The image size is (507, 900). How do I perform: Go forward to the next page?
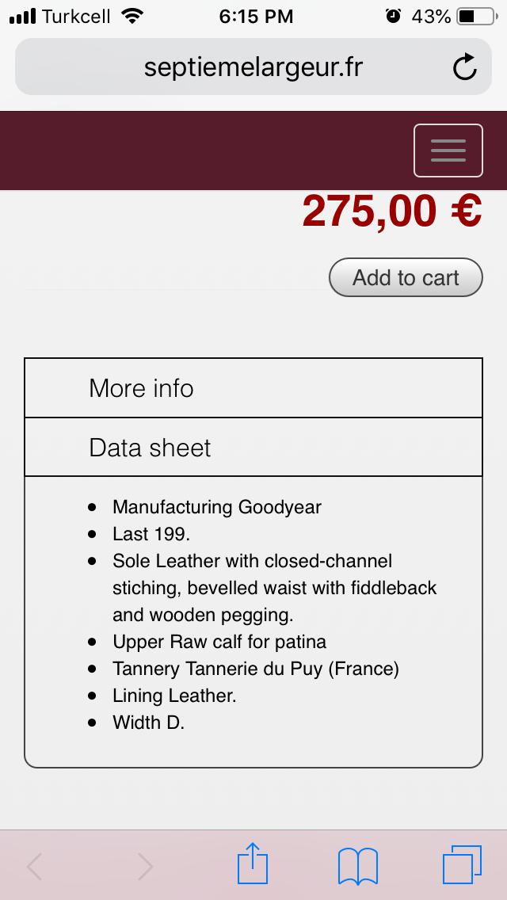145,866
